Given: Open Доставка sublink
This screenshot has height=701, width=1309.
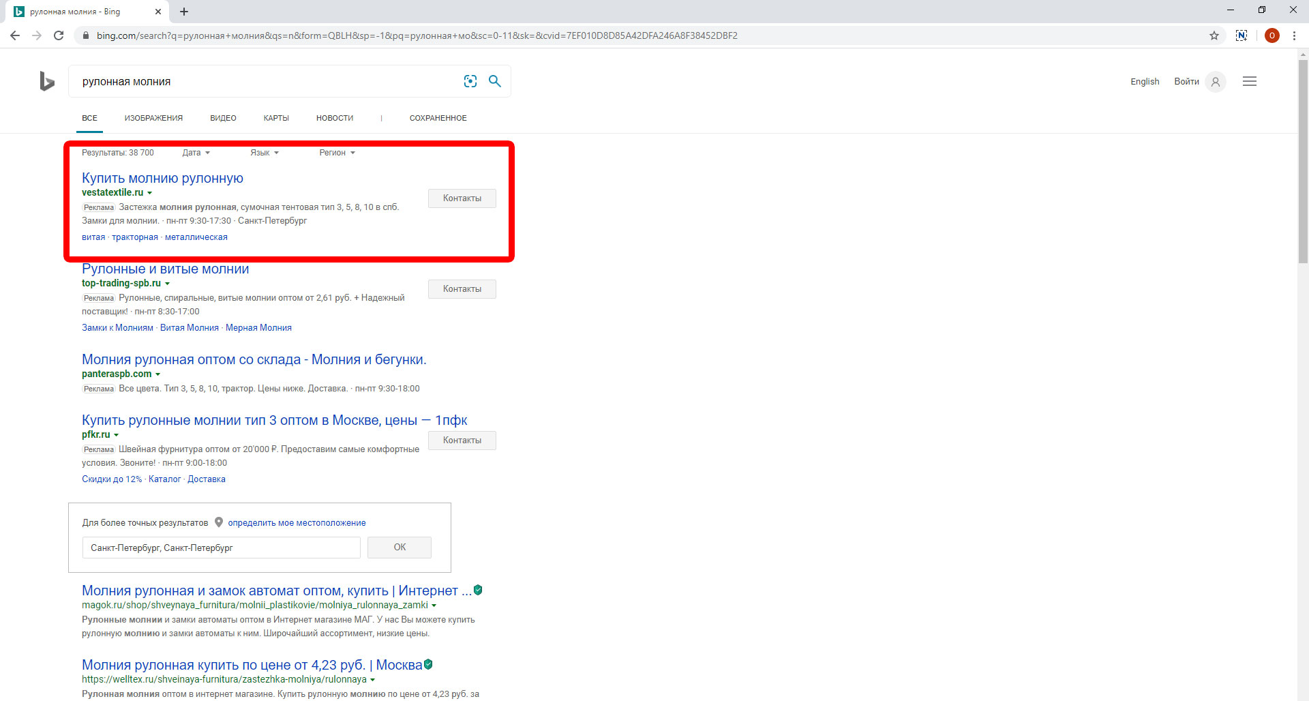Looking at the screenshot, I should click(x=207, y=479).
